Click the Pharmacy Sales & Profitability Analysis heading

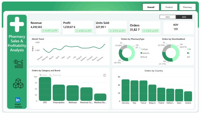(17, 43)
